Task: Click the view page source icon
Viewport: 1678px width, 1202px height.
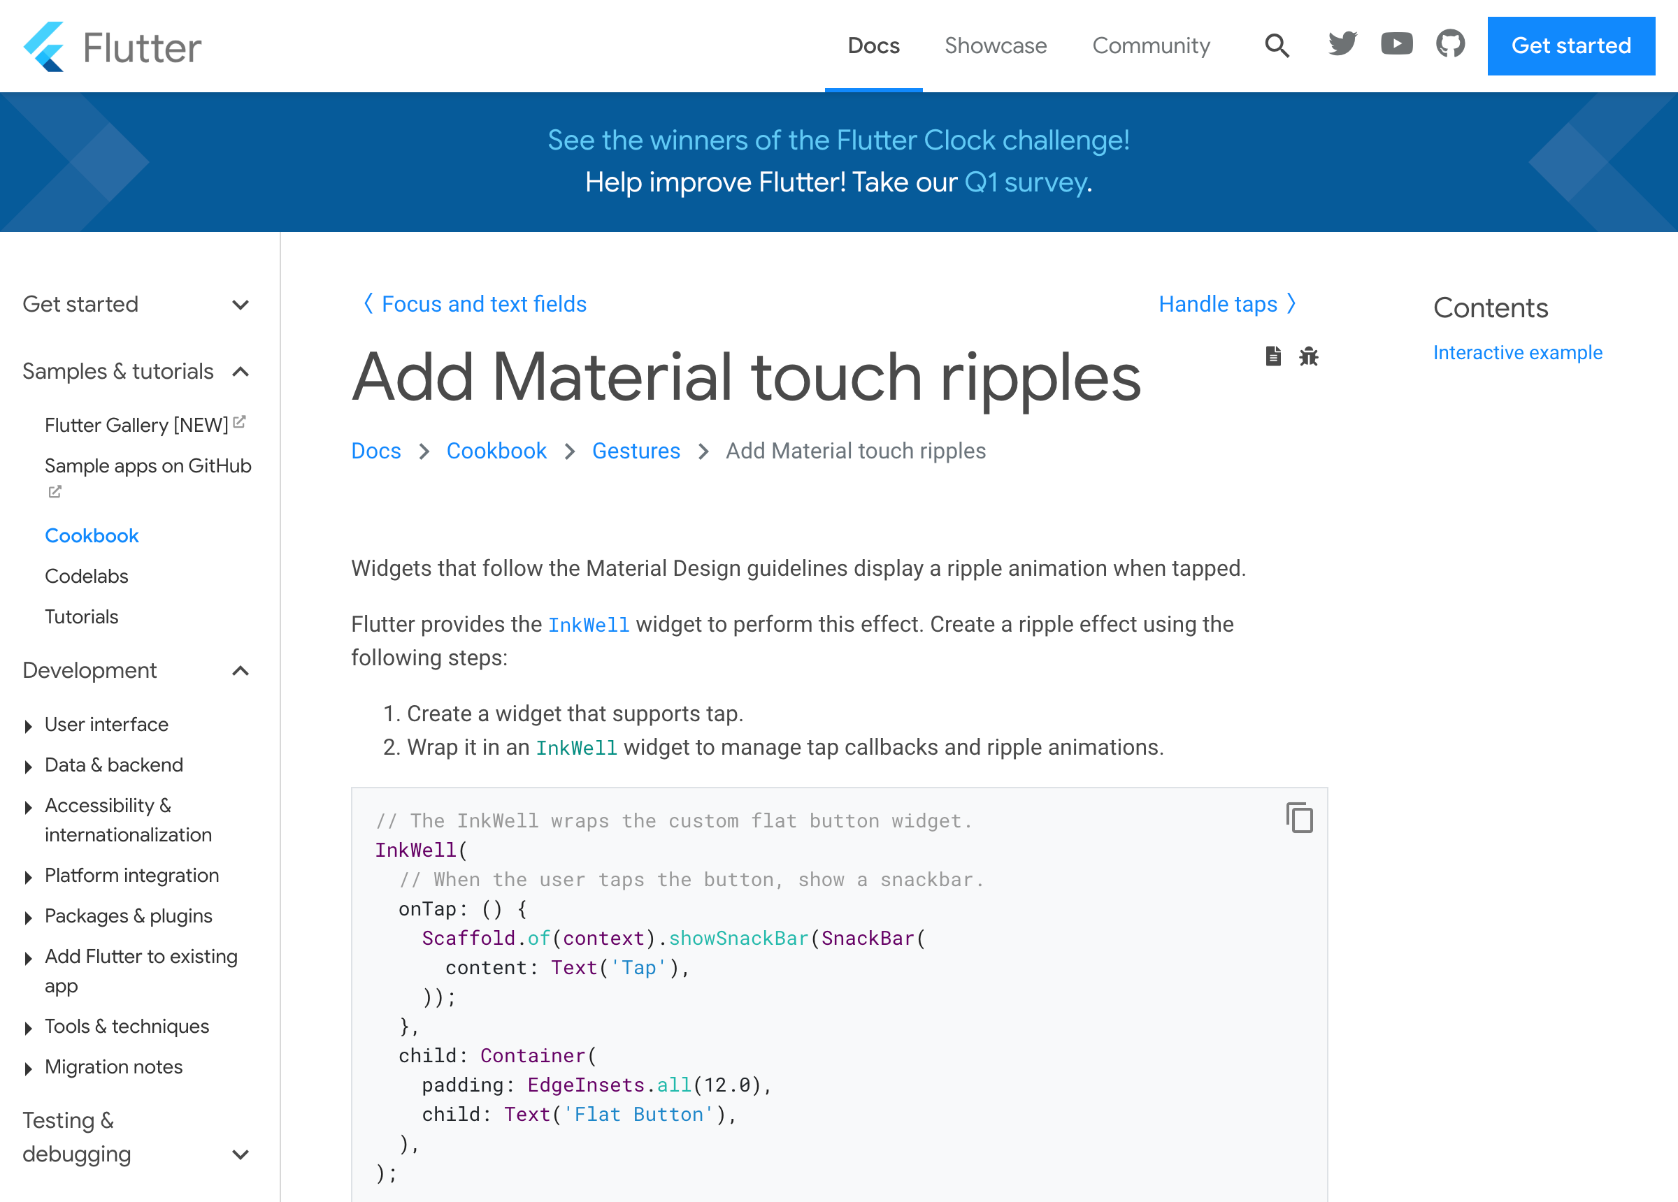Action: [x=1272, y=356]
